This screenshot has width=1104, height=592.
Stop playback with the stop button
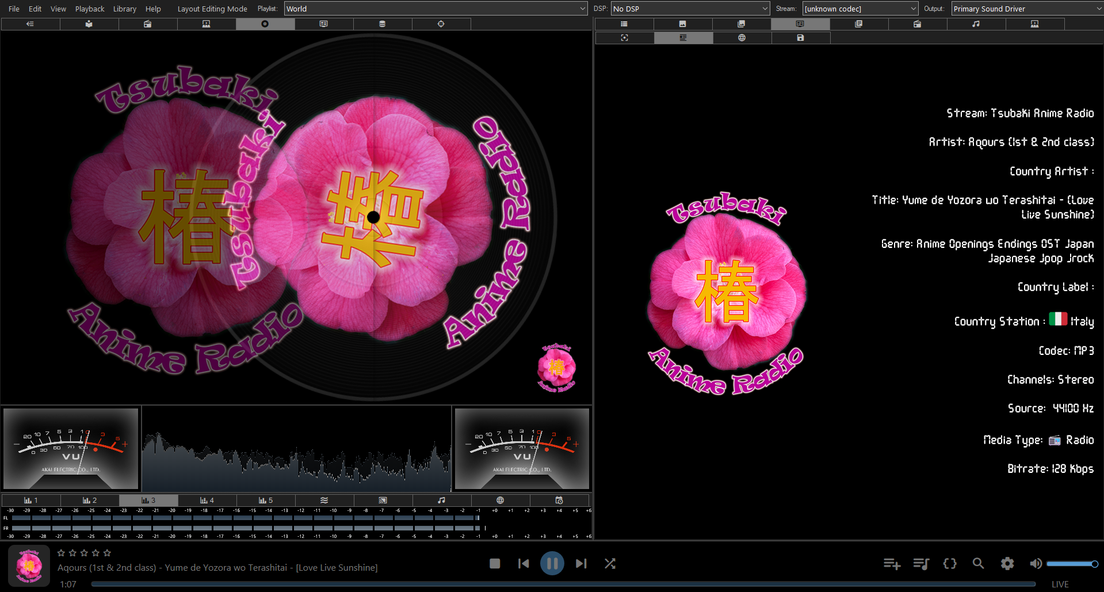point(495,564)
